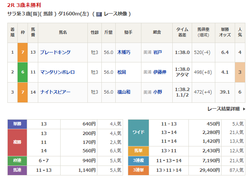Click orange frame 7 badge for ブレードキング
The width and height of the screenshot is (252, 178).
[22, 52]
